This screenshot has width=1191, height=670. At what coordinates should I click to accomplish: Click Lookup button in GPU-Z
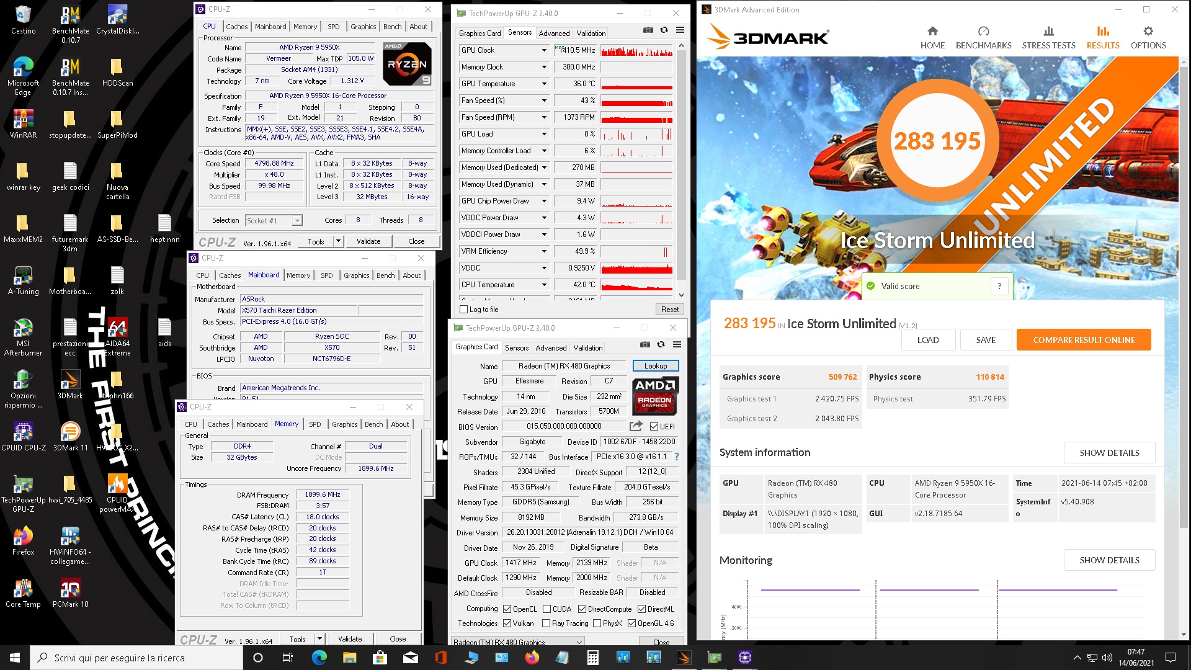pyautogui.click(x=656, y=366)
